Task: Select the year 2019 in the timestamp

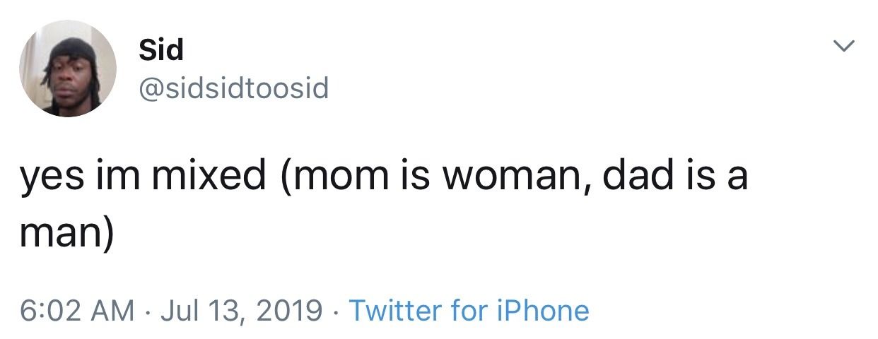Action: [x=293, y=310]
